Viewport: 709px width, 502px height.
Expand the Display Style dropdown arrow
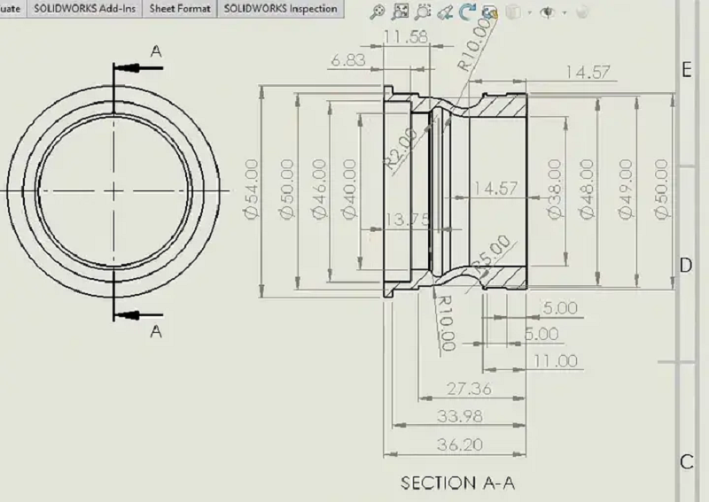click(529, 13)
